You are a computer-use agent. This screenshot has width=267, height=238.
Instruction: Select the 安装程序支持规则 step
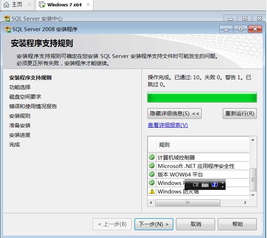point(30,78)
